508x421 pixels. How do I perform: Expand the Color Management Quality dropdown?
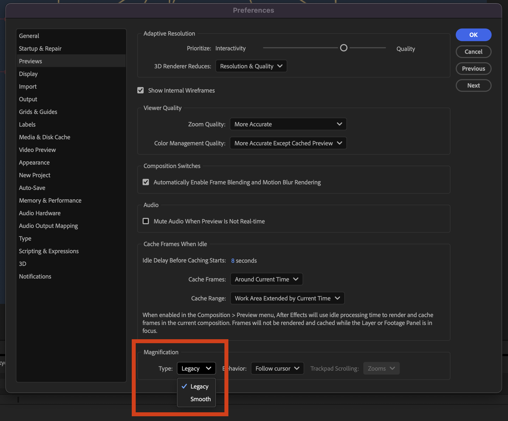[288, 143]
